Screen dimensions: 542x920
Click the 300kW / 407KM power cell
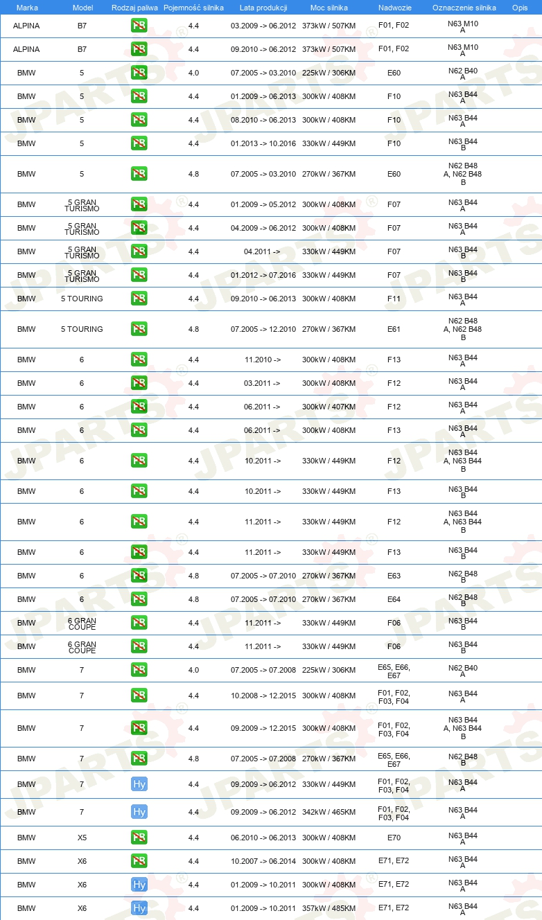pos(329,407)
